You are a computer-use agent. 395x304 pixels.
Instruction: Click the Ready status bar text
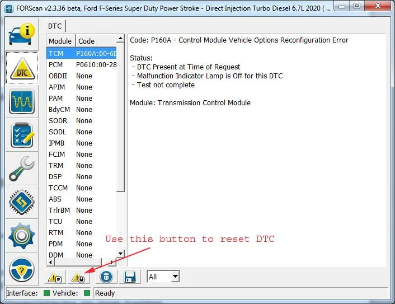[105, 293]
